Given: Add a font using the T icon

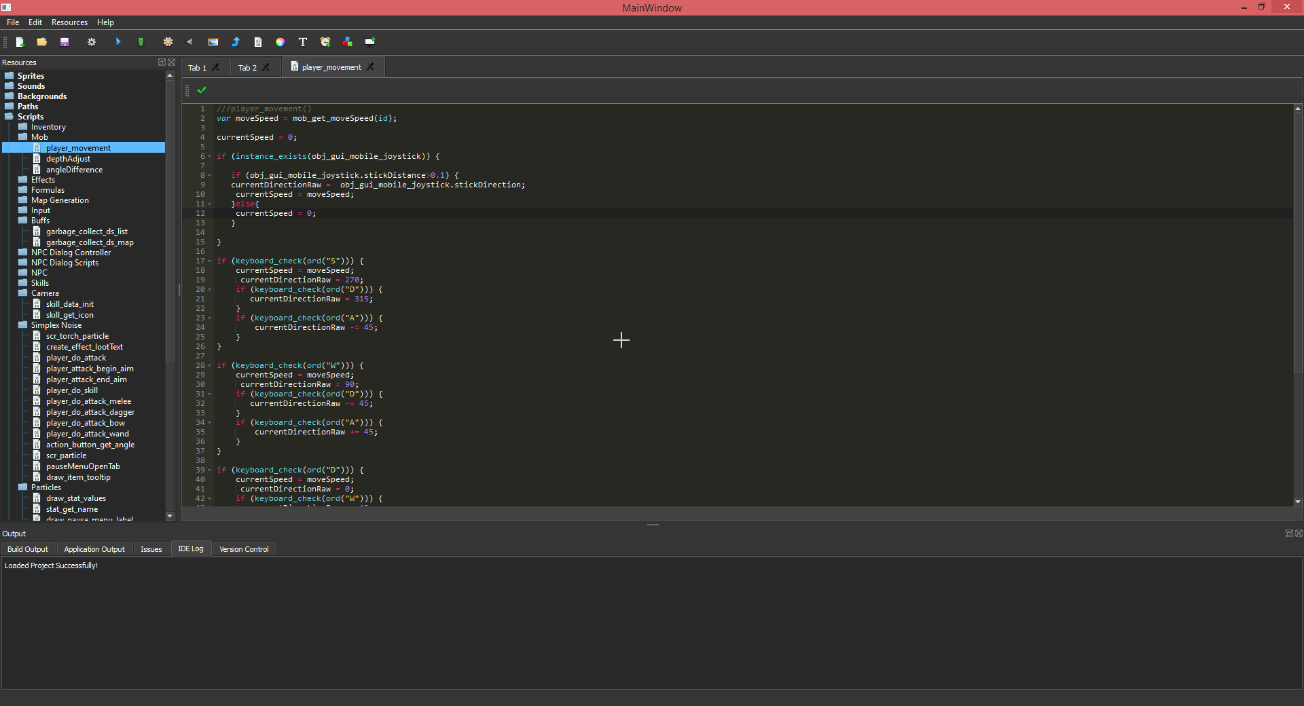Looking at the screenshot, I should [303, 42].
